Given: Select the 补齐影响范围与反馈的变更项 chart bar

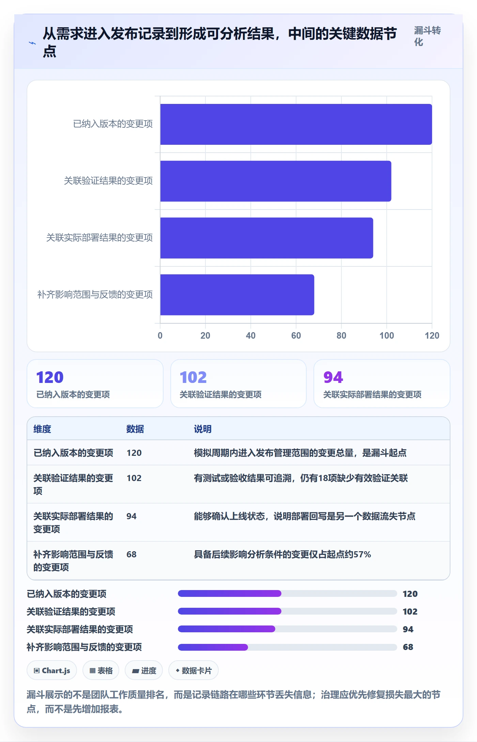Looking at the screenshot, I should (237, 295).
